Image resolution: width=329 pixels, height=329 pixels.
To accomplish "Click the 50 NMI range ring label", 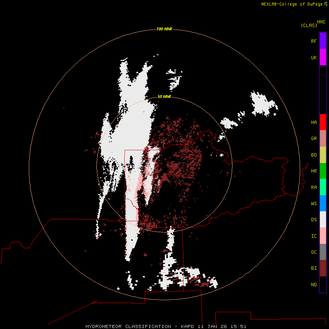I will pos(164,97).
